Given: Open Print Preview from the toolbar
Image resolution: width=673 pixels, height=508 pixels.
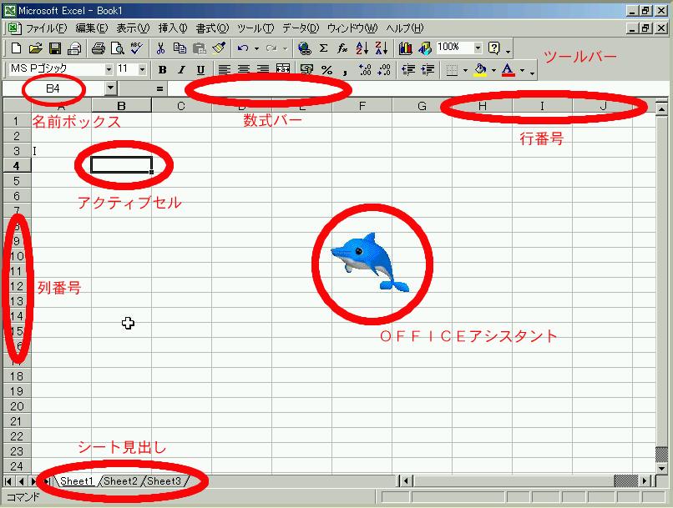Looking at the screenshot, I should tap(117, 48).
